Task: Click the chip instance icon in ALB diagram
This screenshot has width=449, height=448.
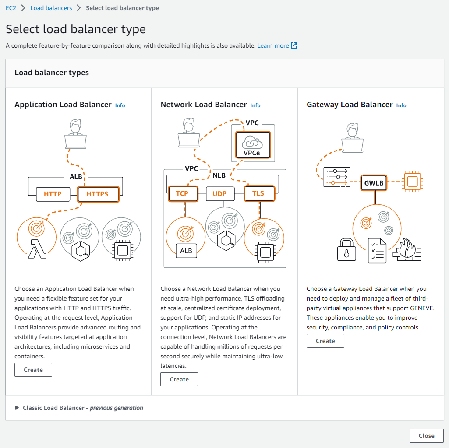Action: (123, 251)
